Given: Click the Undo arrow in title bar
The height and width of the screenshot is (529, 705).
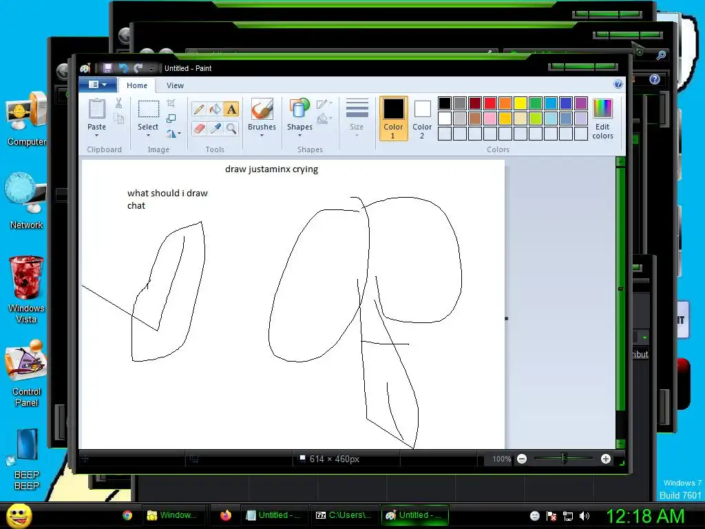Looking at the screenshot, I should point(123,68).
